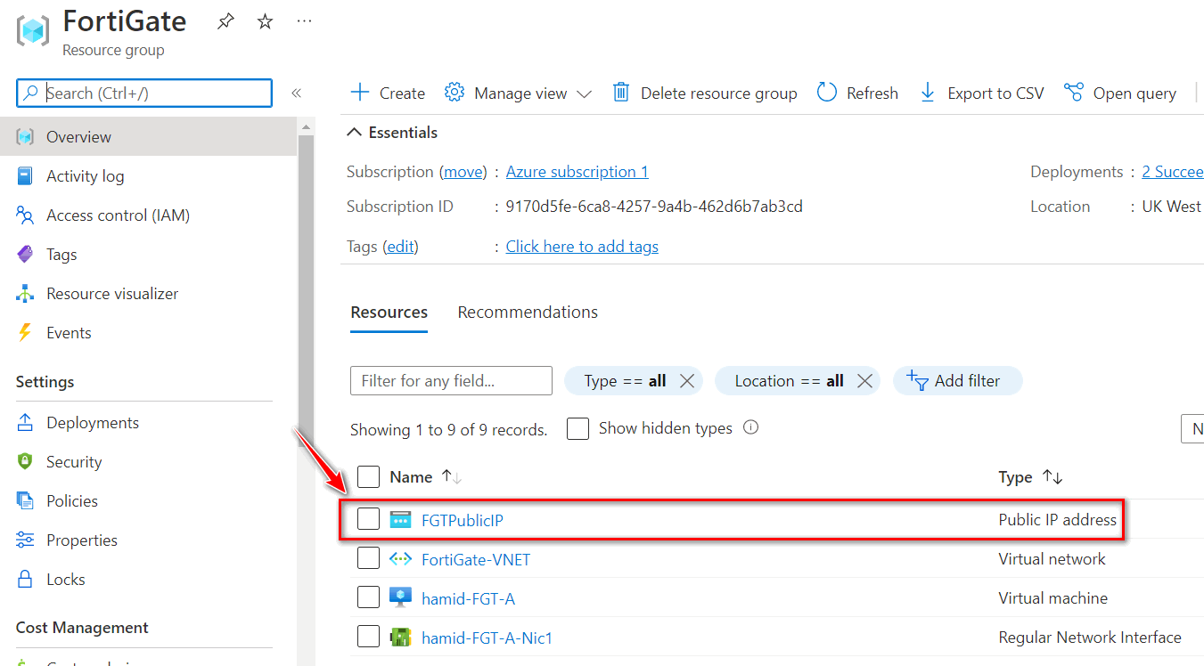
Task: Click the Security shield icon
Action: click(25, 462)
